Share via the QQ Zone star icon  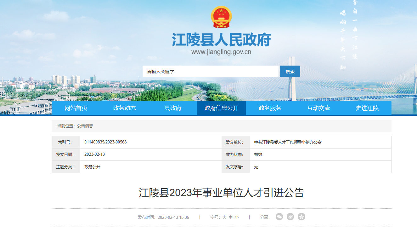pos(301,217)
